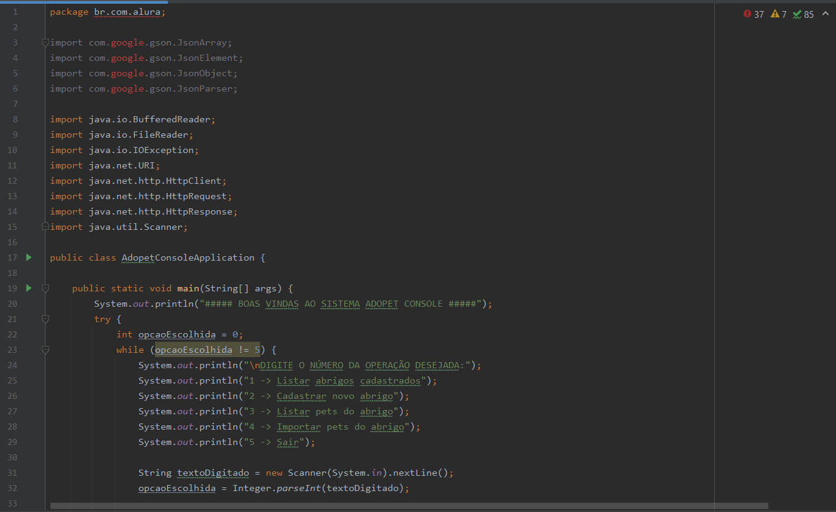Click opcaoEscolhida declaration on line 22
Viewport: 836px width, 512px height.
[x=177, y=334]
